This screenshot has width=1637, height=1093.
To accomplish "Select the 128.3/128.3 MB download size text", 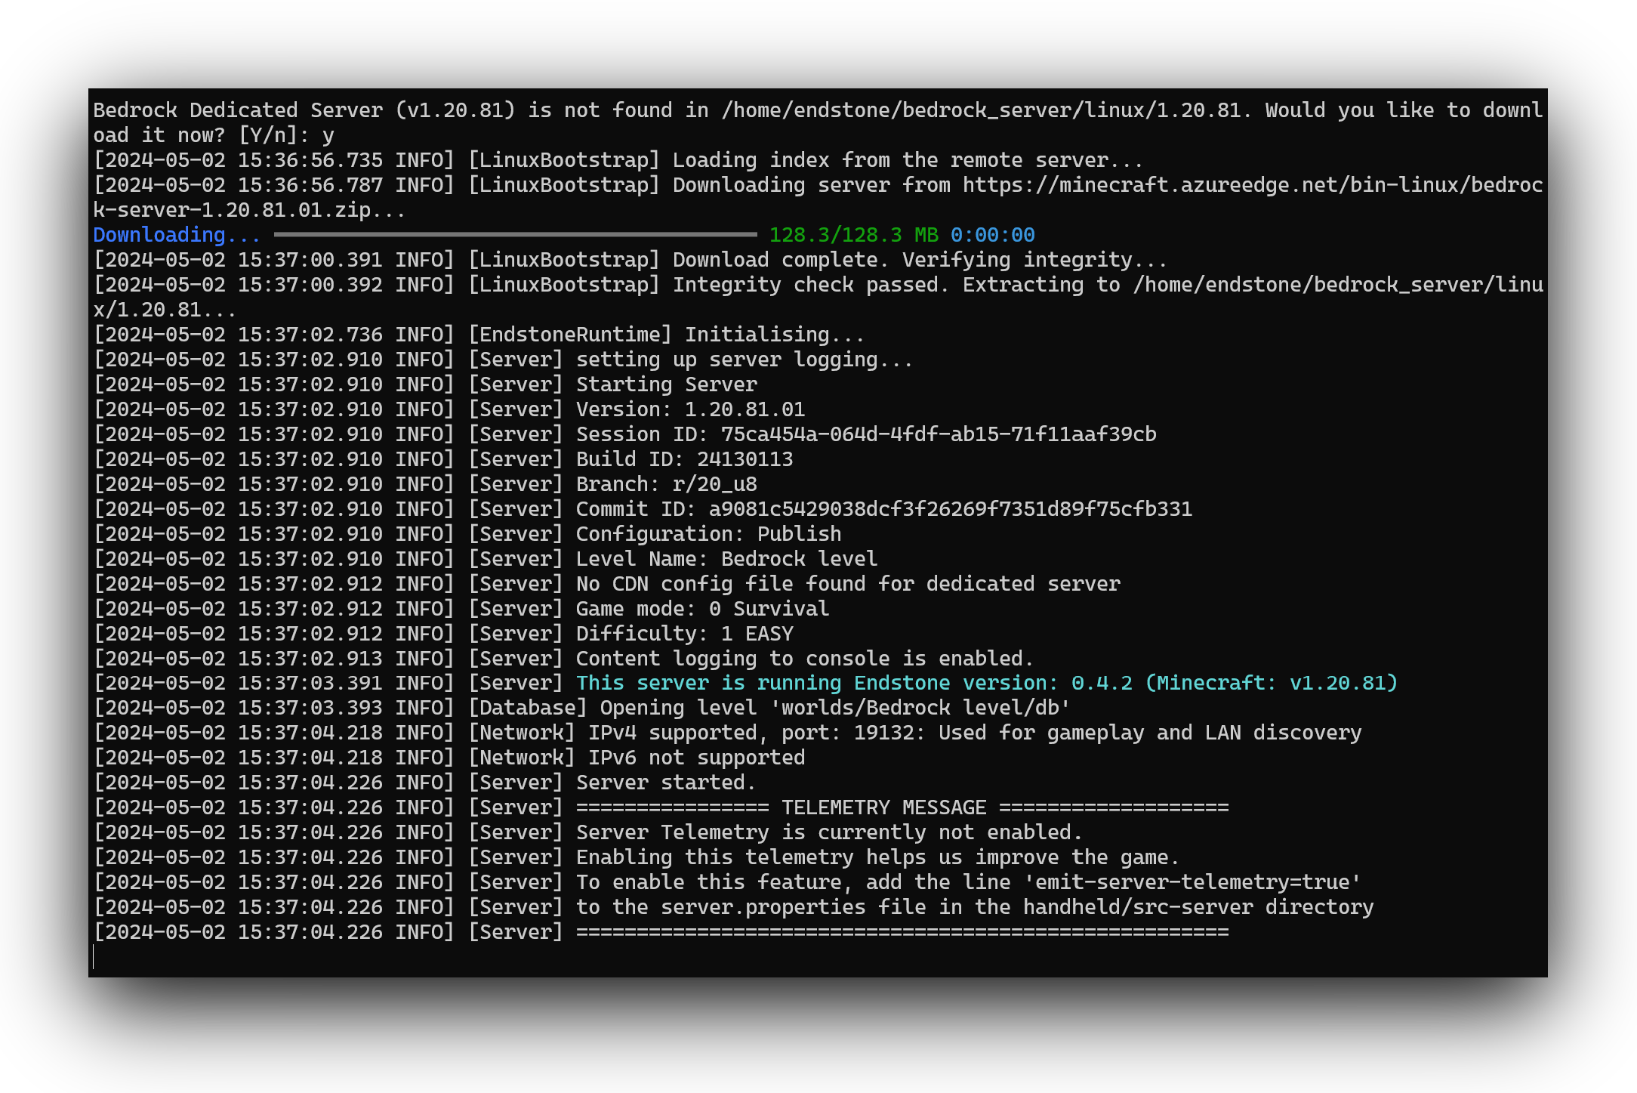I will coord(853,235).
